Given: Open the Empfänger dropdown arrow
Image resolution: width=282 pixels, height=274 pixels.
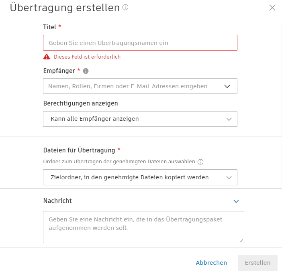Looking at the screenshot, I should (227, 86).
